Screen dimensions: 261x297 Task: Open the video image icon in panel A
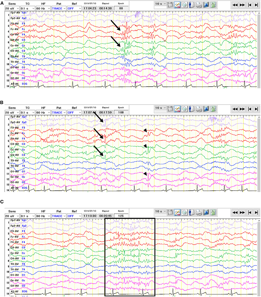pyautogui.click(x=206, y=5)
